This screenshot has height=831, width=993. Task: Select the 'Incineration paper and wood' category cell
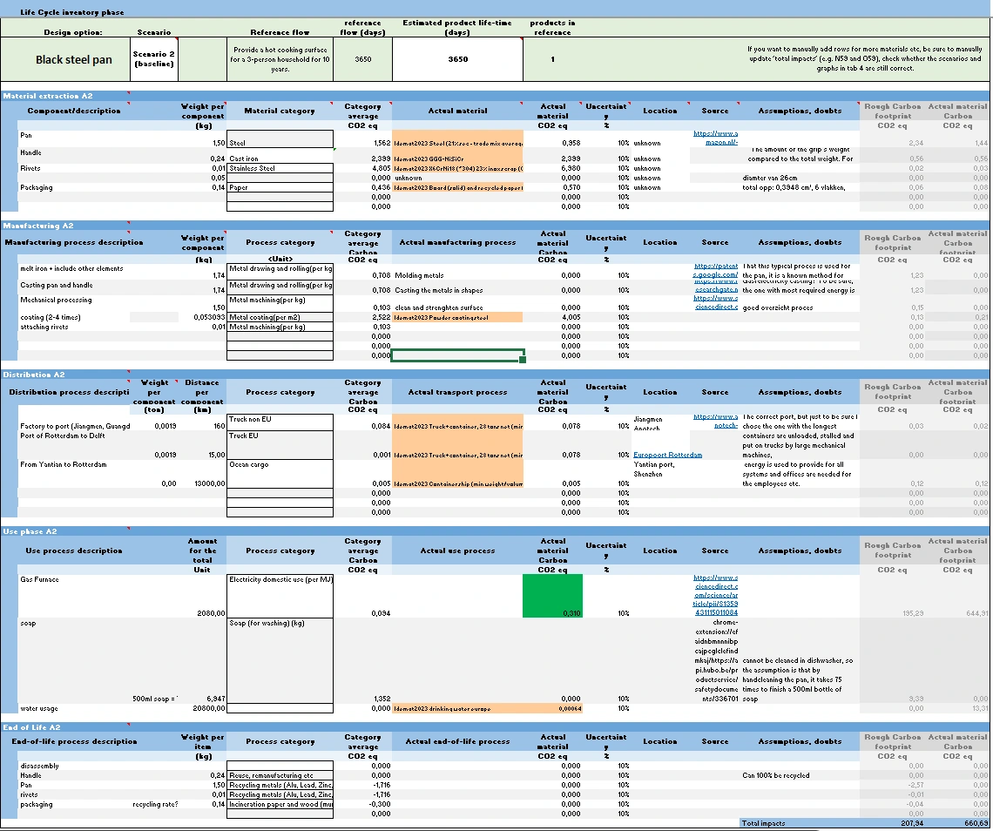click(x=280, y=804)
